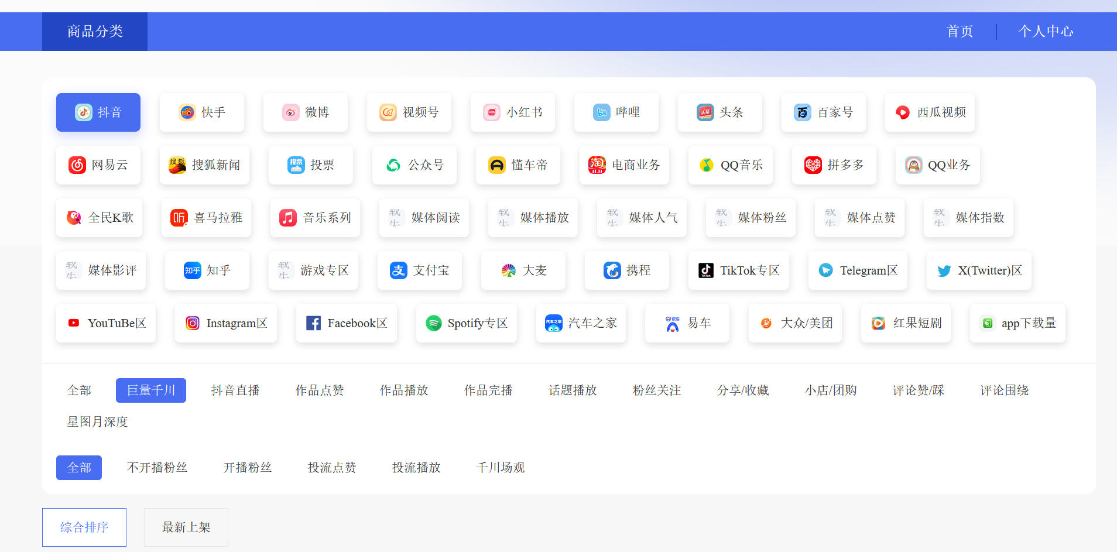Select the 快手 platform category
The width and height of the screenshot is (1117, 552).
click(x=201, y=112)
